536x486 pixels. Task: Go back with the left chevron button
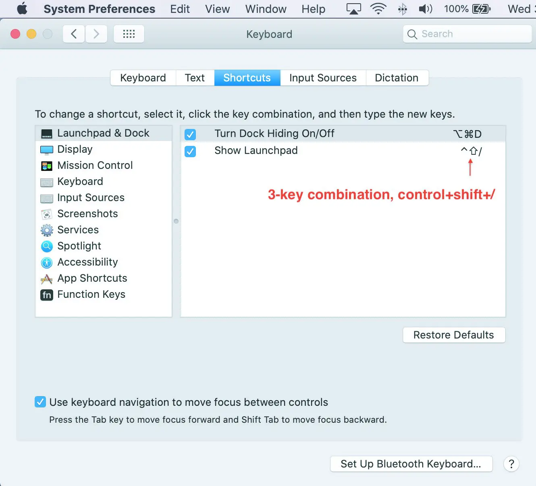pos(74,34)
